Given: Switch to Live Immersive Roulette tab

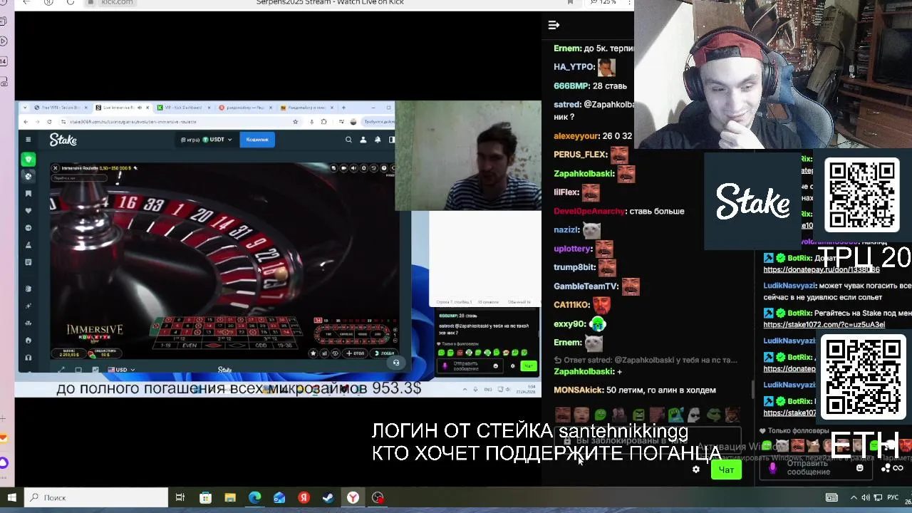Looking at the screenshot, I should click(123, 108).
